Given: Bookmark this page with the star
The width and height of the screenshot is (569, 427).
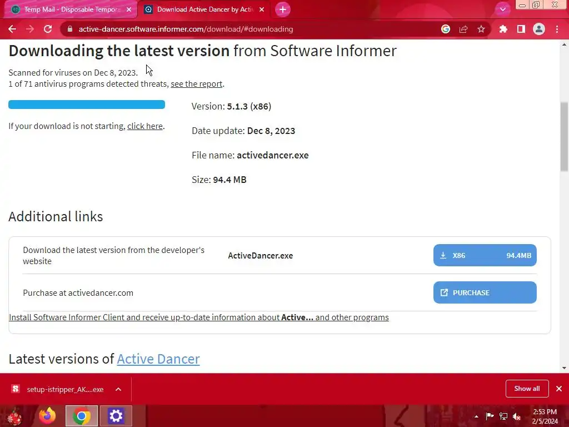Looking at the screenshot, I should pyautogui.click(x=481, y=29).
